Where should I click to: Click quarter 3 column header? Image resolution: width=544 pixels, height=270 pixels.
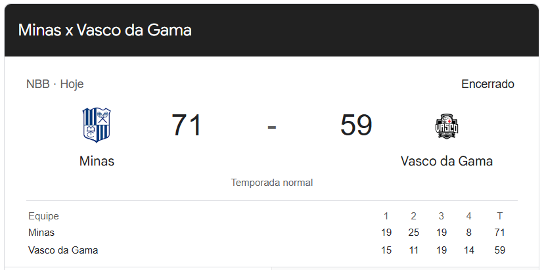pyautogui.click(x=442, y=216)
